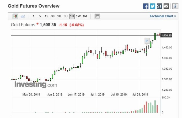This screenshot has width=182, height=118.
Task: Select the 5 minute interval
Action: point(40,16)
